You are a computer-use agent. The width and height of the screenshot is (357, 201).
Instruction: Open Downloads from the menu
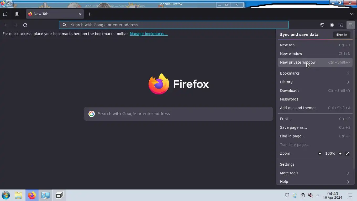pyautogui.click(x=315, y=91)
